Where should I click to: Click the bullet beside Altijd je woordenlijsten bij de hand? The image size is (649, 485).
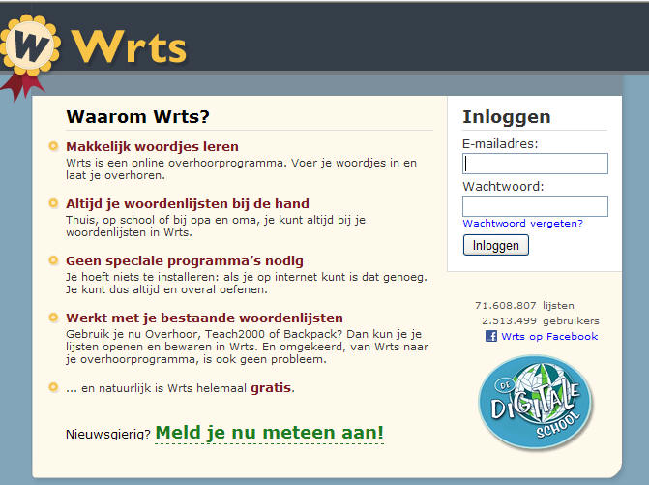(53, 203)
